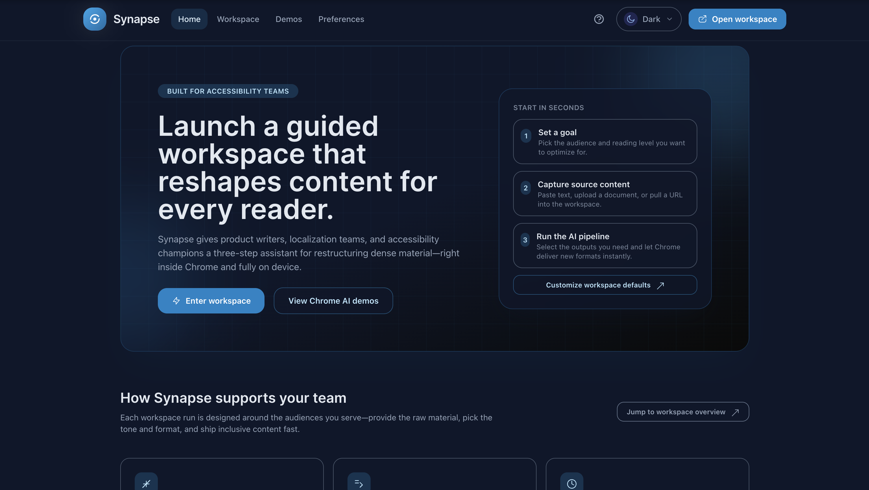This screenshot has width=869, height=490.
Task: Expand the Dark theme dropdown chevron
Action: (670, 19)
